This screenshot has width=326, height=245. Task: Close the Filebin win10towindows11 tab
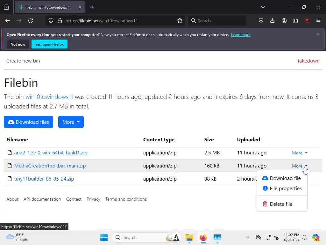(80, 7)
